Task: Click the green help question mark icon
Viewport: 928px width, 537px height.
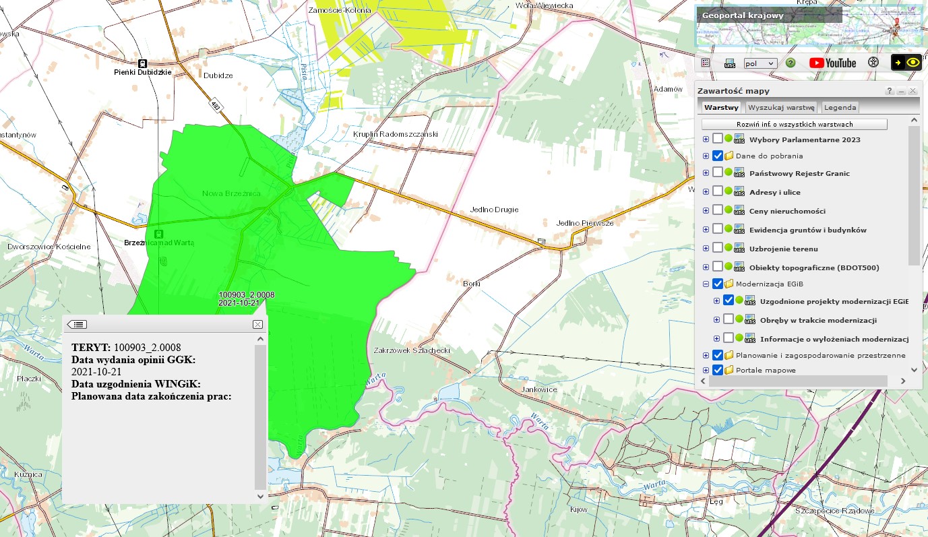Action: pos(791,63)
